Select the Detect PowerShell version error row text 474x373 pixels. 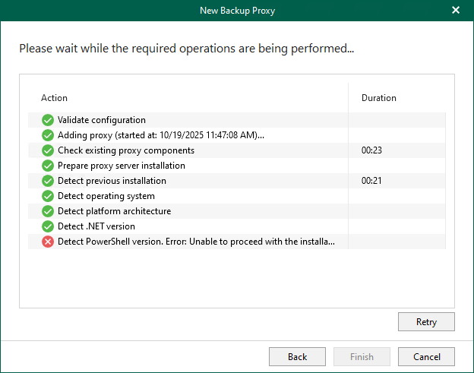pyautogui.click(x=196, y=242)
